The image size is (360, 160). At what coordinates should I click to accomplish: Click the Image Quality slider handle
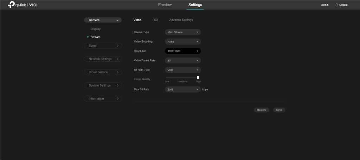(x=198, y=78)
